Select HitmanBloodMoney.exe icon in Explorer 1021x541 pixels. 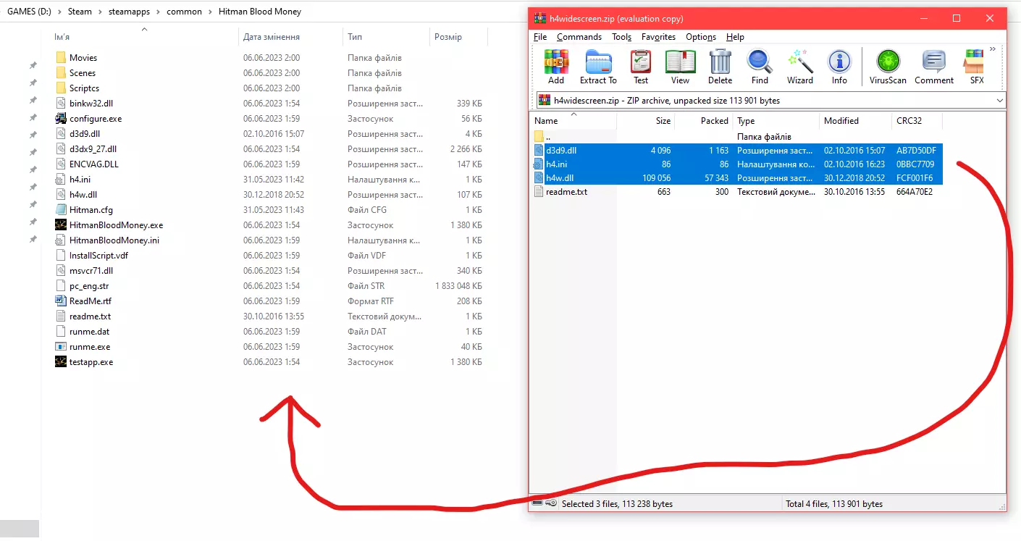pyautogui.click(x=61, y=225)
